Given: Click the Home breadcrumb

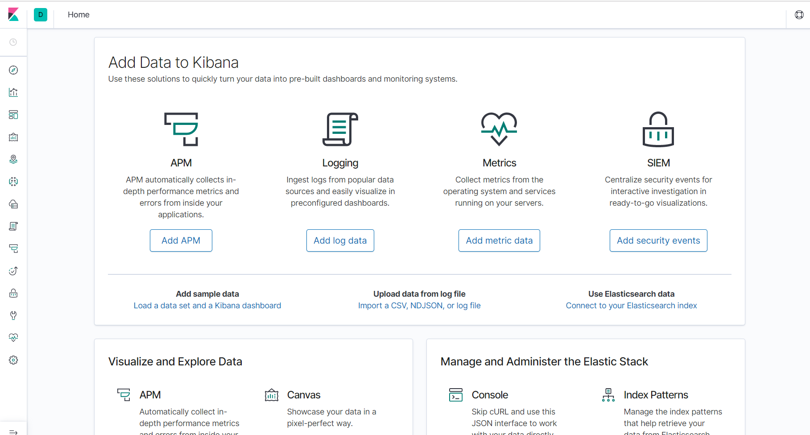Looking at the screenshot, I should pos(79,15).
